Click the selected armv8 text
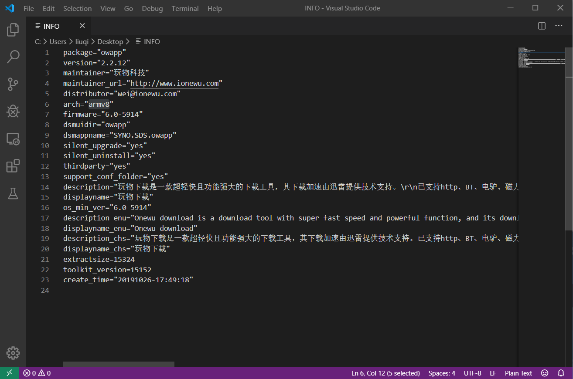573x379 pixels. click(99, 104)
